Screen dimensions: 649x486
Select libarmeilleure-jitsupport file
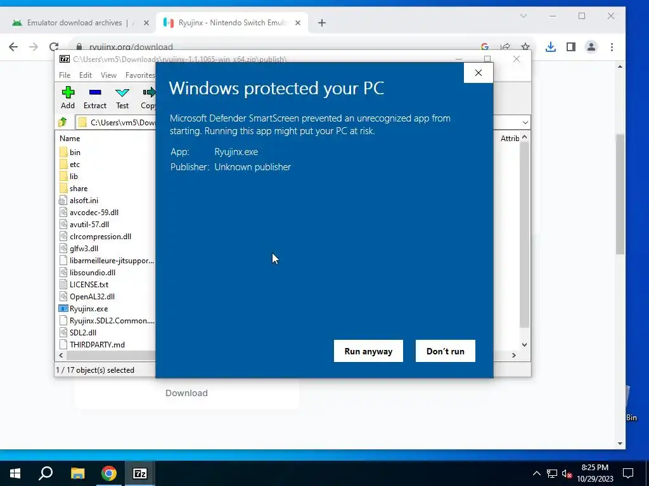(x=106, y=260)
